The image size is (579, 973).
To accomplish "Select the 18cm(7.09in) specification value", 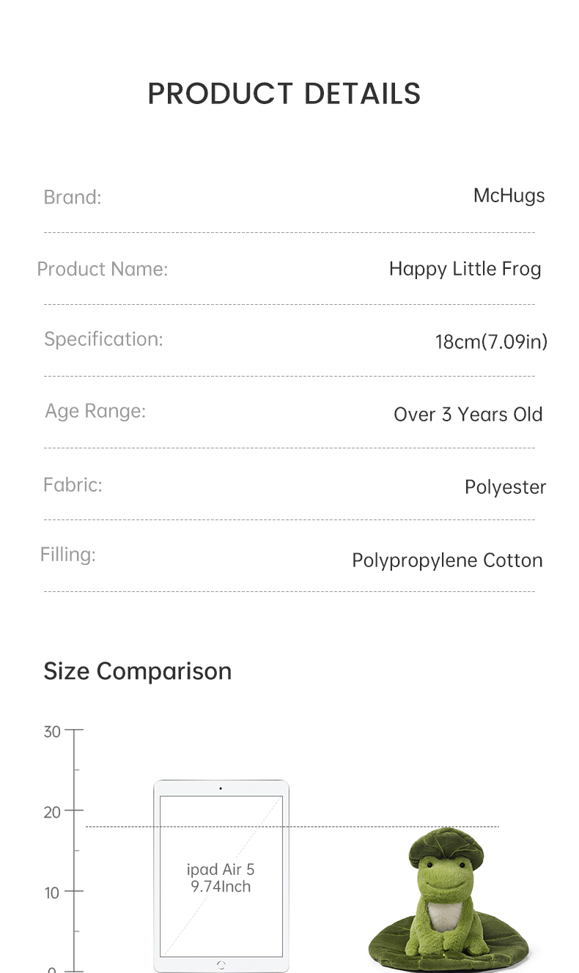I will pyautogui.click(x=491, y=341).
